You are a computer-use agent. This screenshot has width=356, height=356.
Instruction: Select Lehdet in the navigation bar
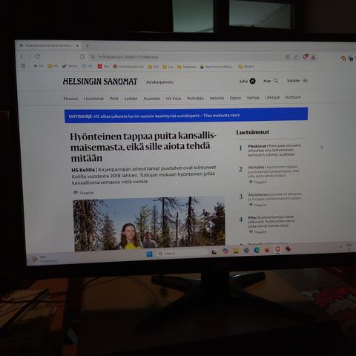[x=131, y=99]
